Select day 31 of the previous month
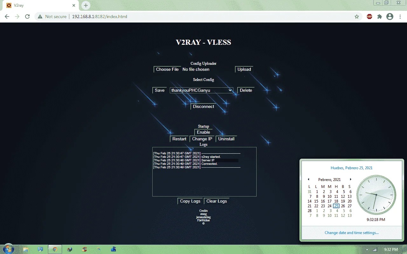This screenshot has width=407, height=254. click(309, 192)
